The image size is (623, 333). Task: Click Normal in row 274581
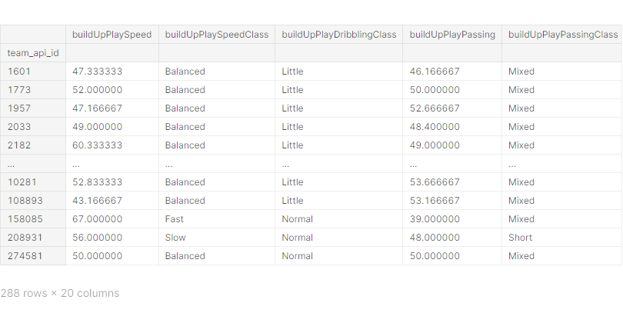tap(297, 256)
